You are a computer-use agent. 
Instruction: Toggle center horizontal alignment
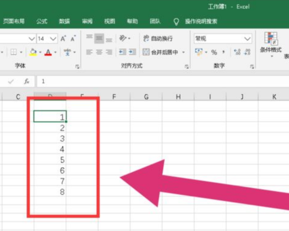(x=99, y=52)
